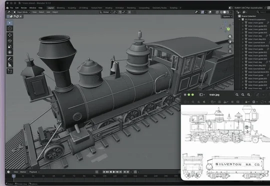Open the viewport Options dropdown
The height and width of the screenshot is (186, 270).
pos(227,16)
